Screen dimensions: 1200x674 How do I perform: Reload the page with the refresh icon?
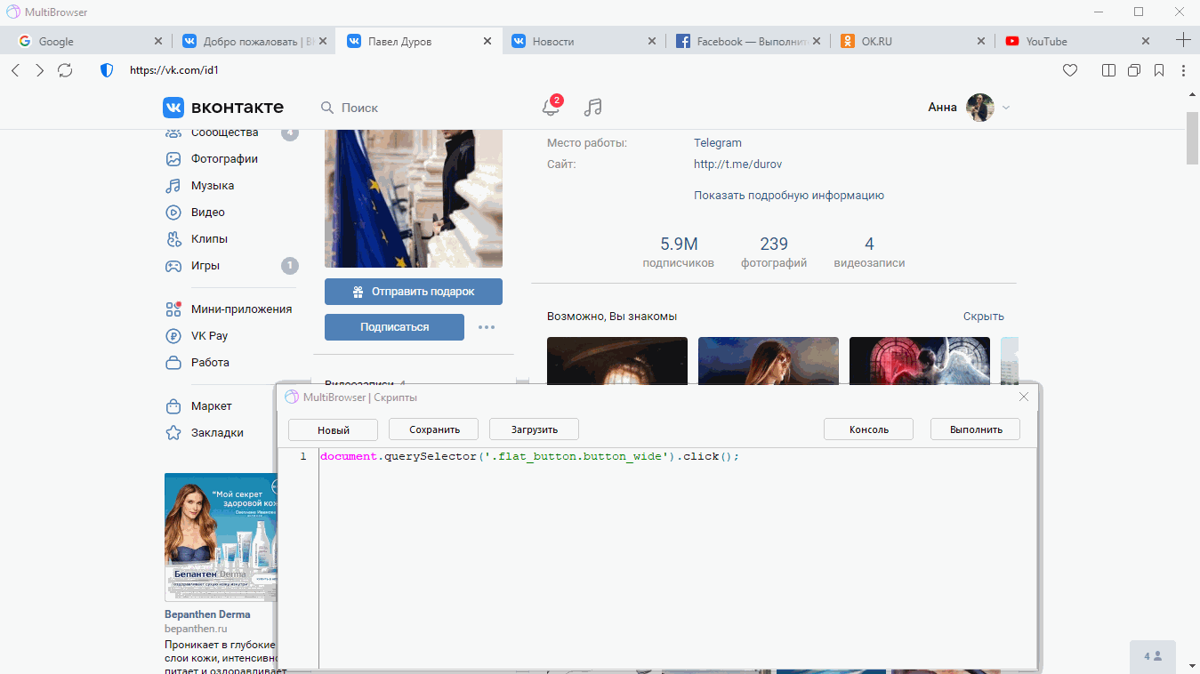[65, 70]
